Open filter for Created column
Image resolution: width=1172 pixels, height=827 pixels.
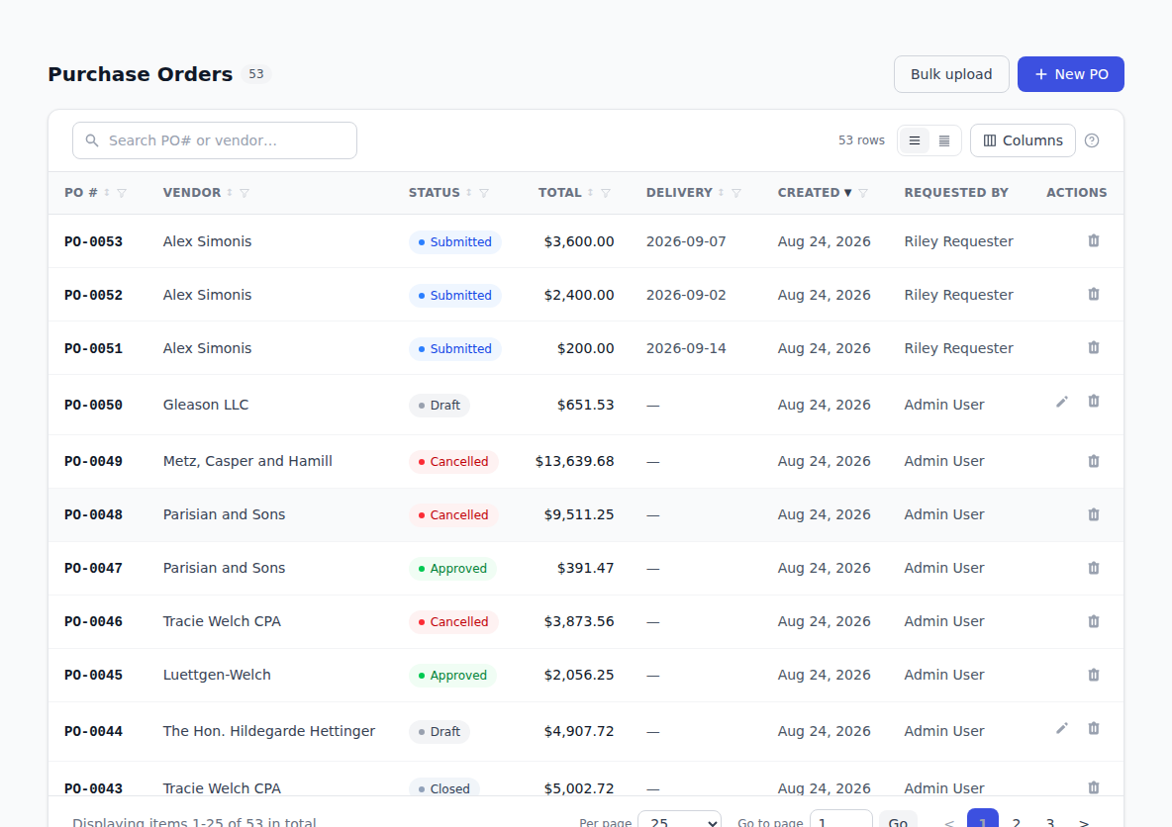coord(863,193)
